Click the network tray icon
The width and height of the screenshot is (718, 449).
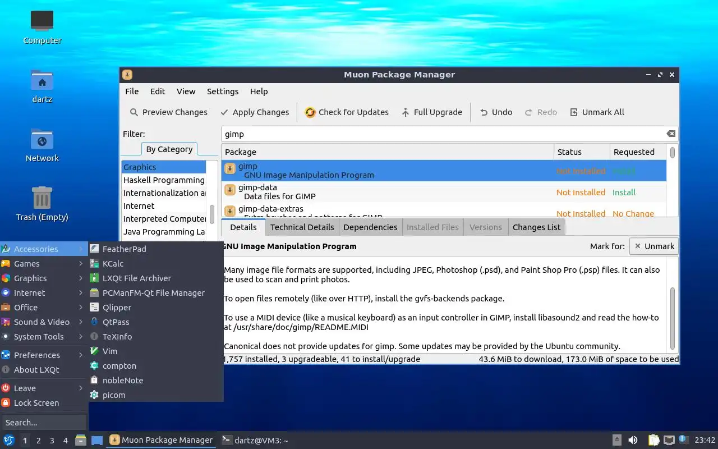[669, 440]
